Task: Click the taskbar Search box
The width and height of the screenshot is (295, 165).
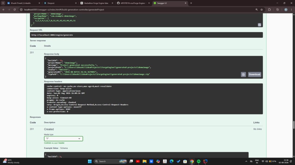Action: (x=111, y=161)
